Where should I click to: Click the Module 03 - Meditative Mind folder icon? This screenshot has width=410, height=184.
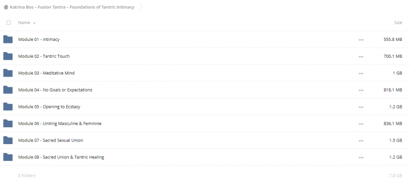coord(8,73)
